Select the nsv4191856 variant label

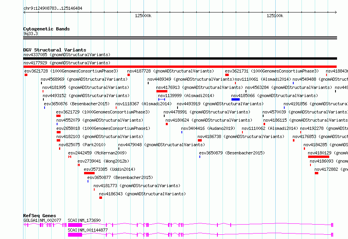[316, 104]
